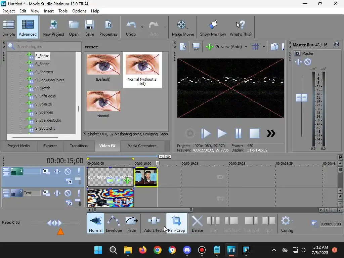Open the Project menu

tap(8, 11)
